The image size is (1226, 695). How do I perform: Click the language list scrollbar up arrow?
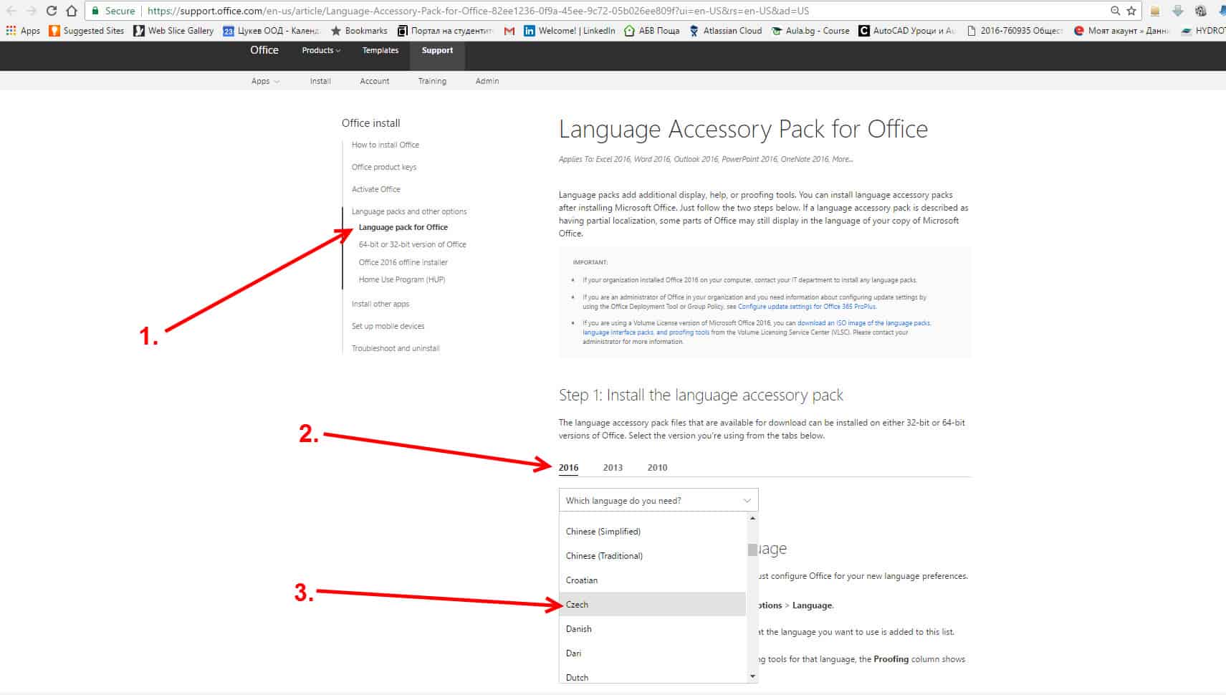pos(752,518)
